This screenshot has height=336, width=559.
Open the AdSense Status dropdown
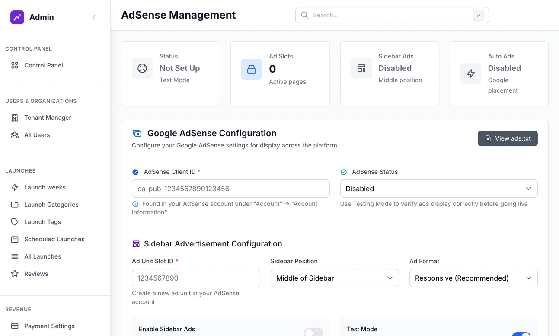(439, 189)
